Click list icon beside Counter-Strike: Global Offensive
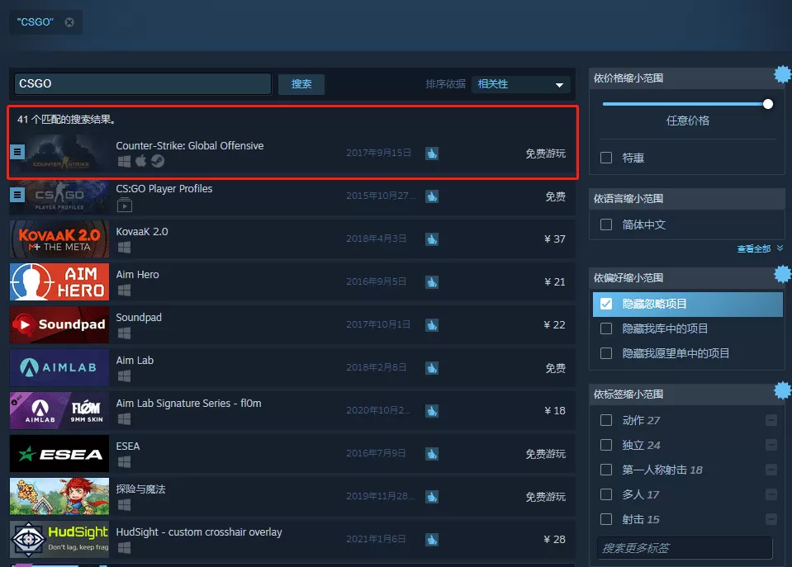The height and width of the screenshot is (567, 792). [x=17, y=152]
